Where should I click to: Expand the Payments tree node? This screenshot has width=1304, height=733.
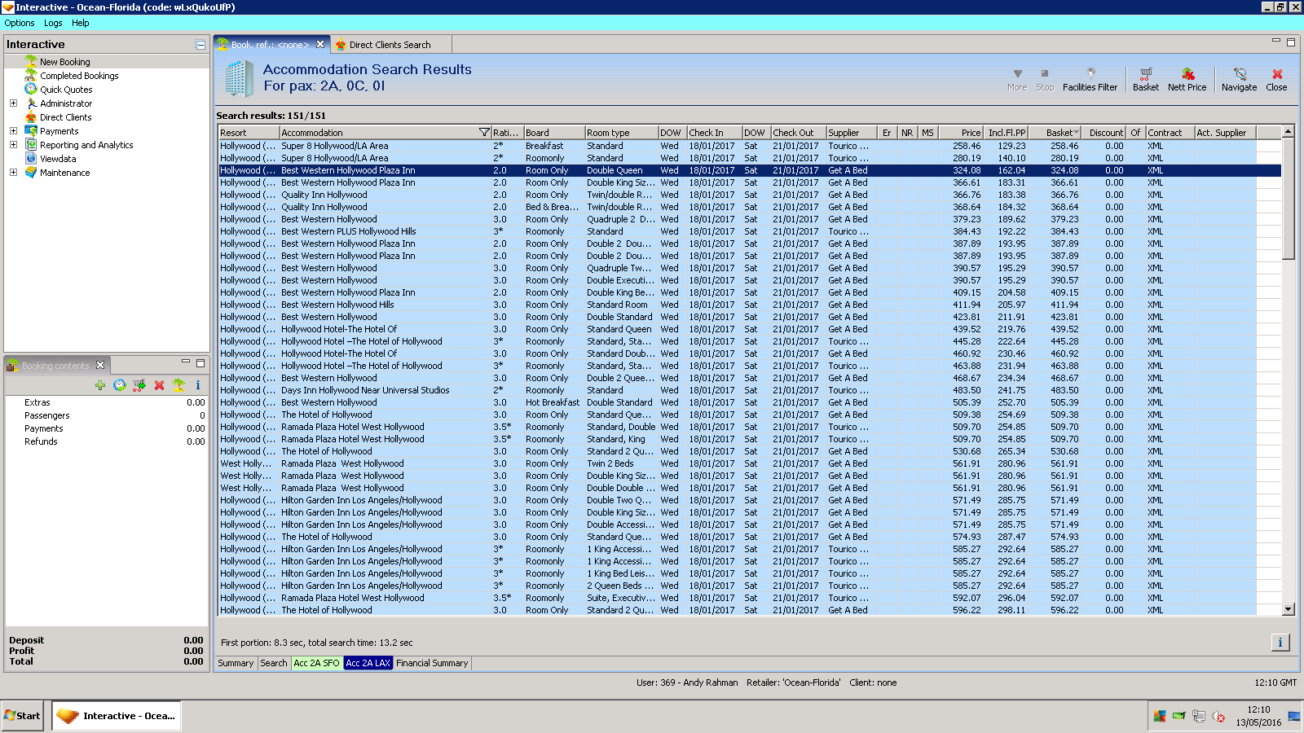13,131
